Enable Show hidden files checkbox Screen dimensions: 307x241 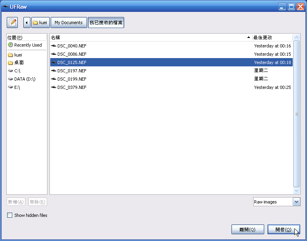click(x=9, y=215)
